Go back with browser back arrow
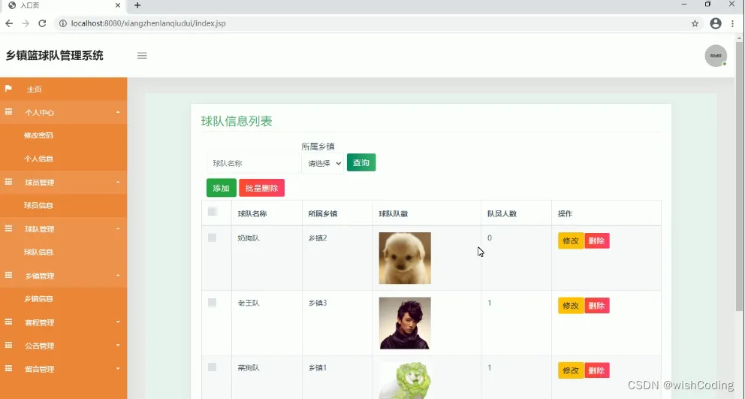 [9, 23]
